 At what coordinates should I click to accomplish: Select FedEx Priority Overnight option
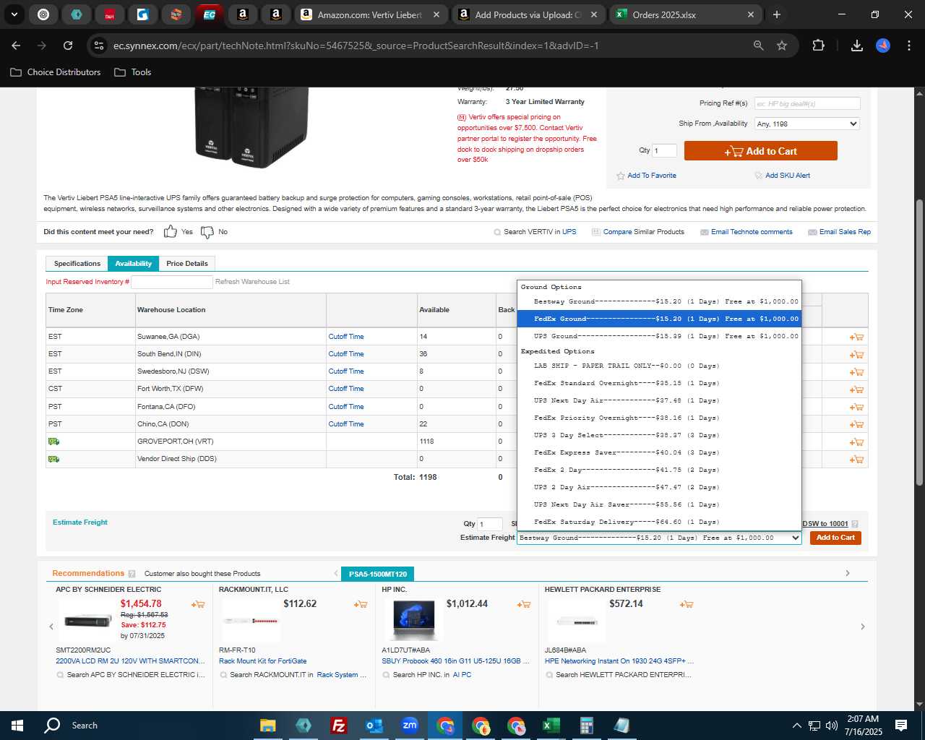pyautogui.click(x=659, y=418)
